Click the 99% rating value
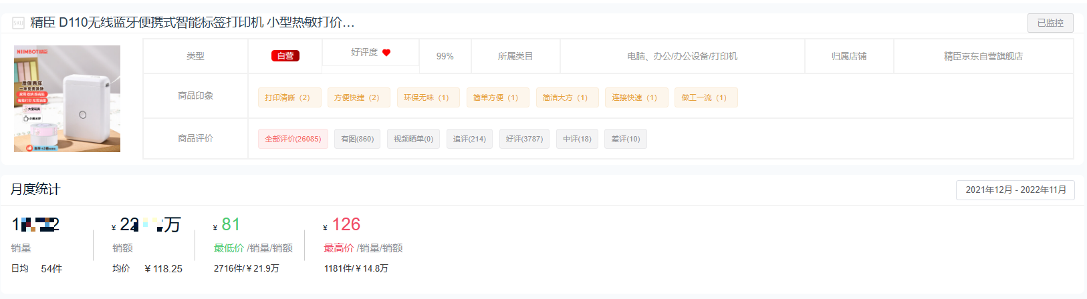The width and height of the screenshot is (1087, 299). [445, 56]
